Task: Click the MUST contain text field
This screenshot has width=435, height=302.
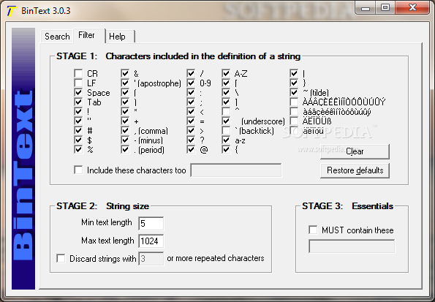Action: [352, 246]
